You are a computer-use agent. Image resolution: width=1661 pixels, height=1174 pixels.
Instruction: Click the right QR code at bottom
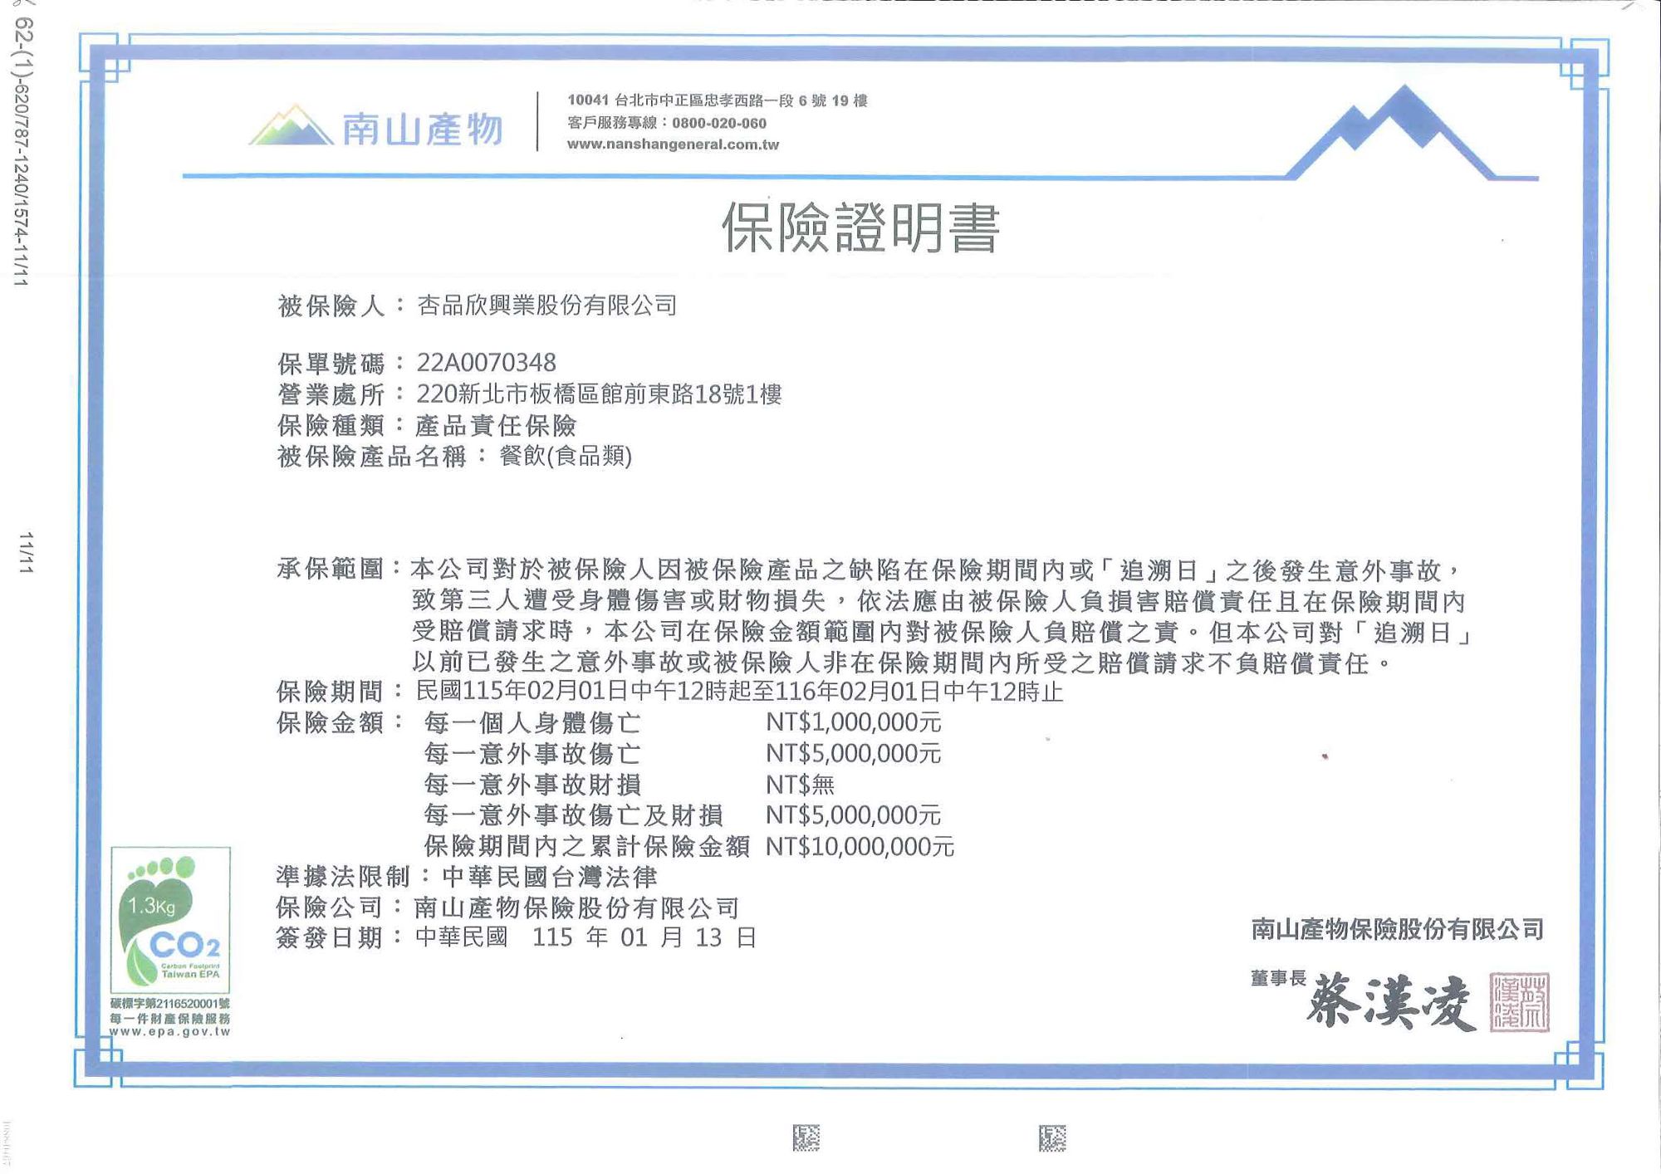1051,1137
